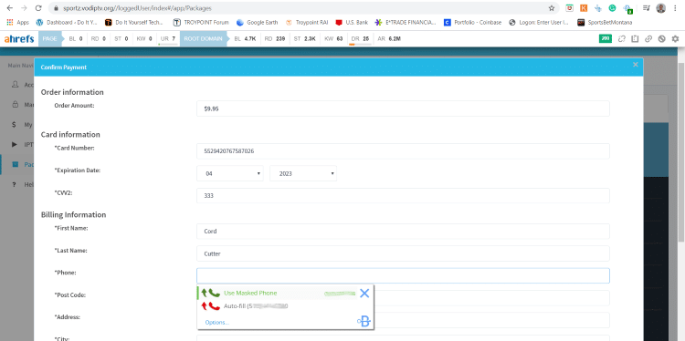Reload the current page
The image size is (685, 341).
[38, 8]
